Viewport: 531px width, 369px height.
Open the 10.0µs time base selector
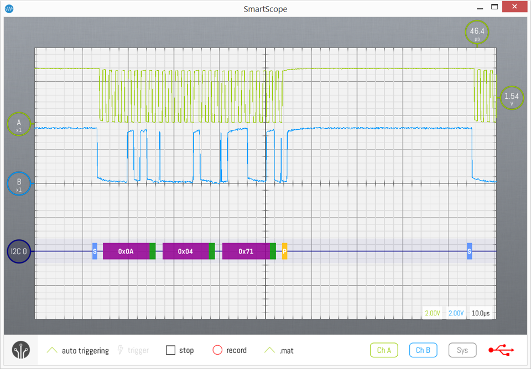(x=480, y=313)
